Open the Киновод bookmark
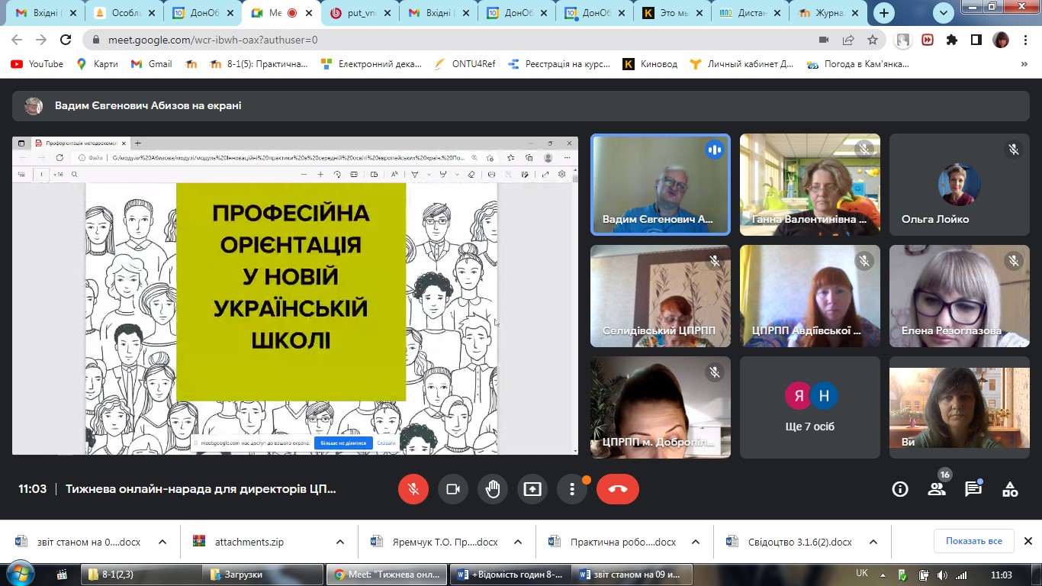Viewport: 1042px width, 586px height. coord(650,64)
